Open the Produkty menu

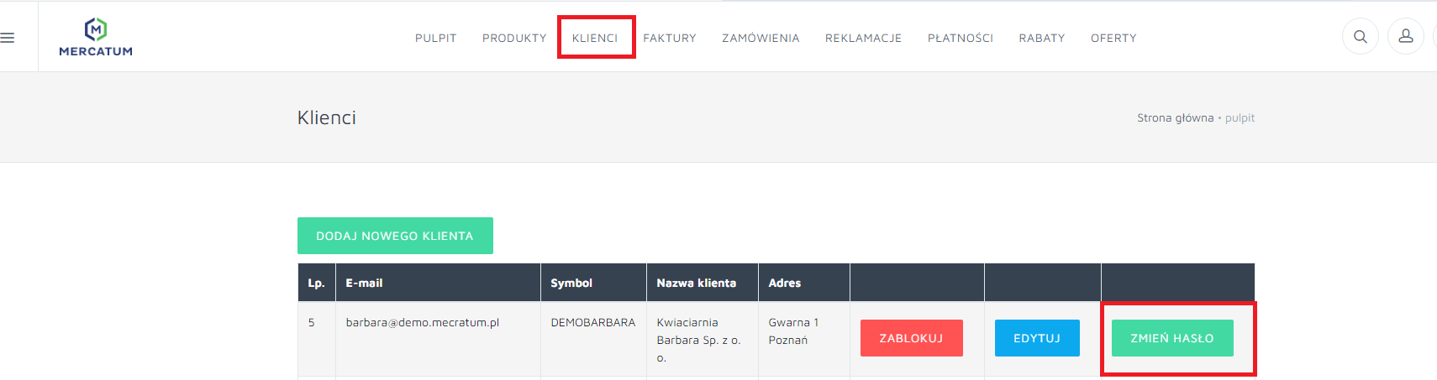tap(514, 39)
